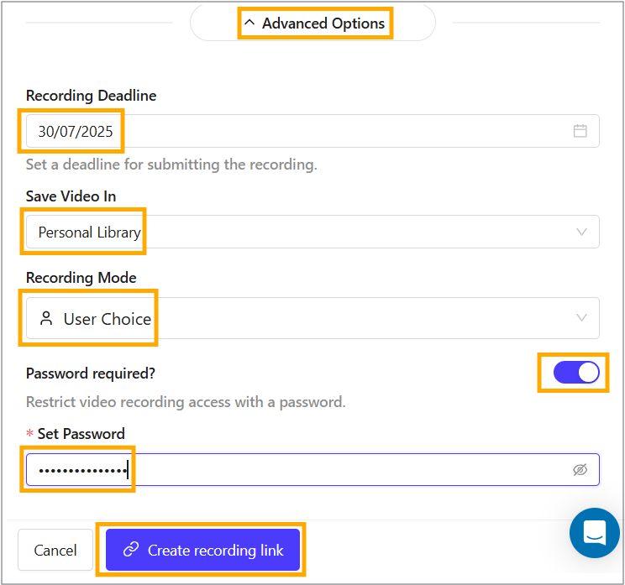Click the calendar icon in Recording Deadline
Screen dimensions: 625x585
pyautogui.click(x=580, y=131)
